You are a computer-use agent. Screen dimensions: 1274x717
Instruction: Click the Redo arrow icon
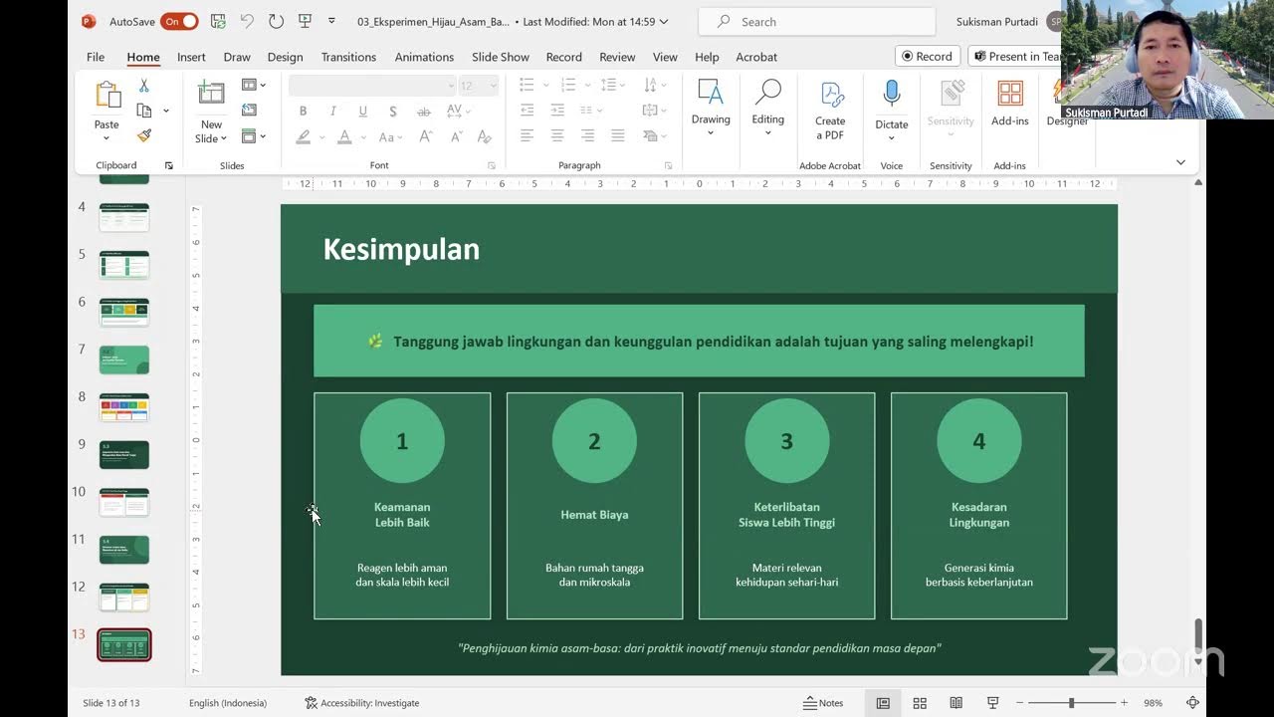click(x=276, y=21)
